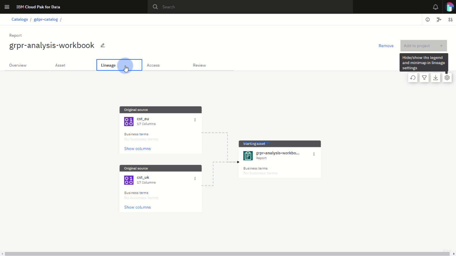Open the grpr-analysis-workbook node overflow menu
The height and width of the screenshot is (256, 456).
314,154
